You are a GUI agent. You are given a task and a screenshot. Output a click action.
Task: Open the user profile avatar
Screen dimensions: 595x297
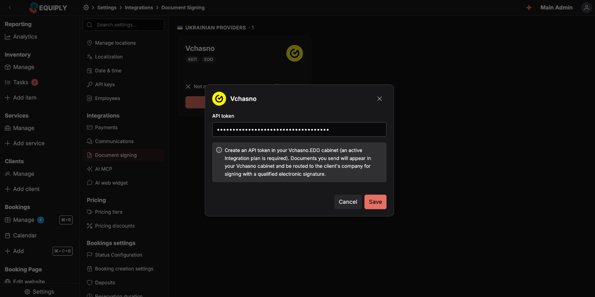[x=586, y=7]
